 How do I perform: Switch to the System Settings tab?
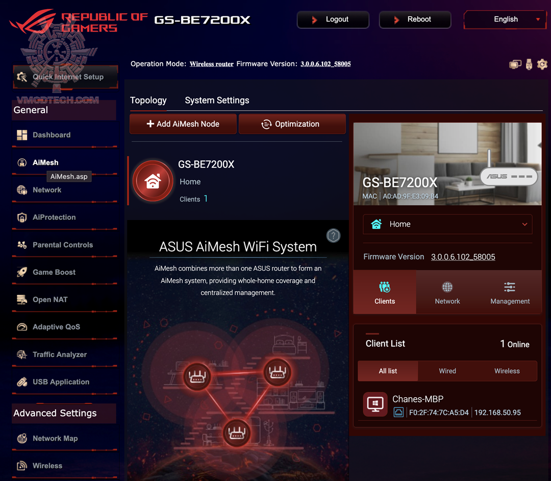point(217,100)
